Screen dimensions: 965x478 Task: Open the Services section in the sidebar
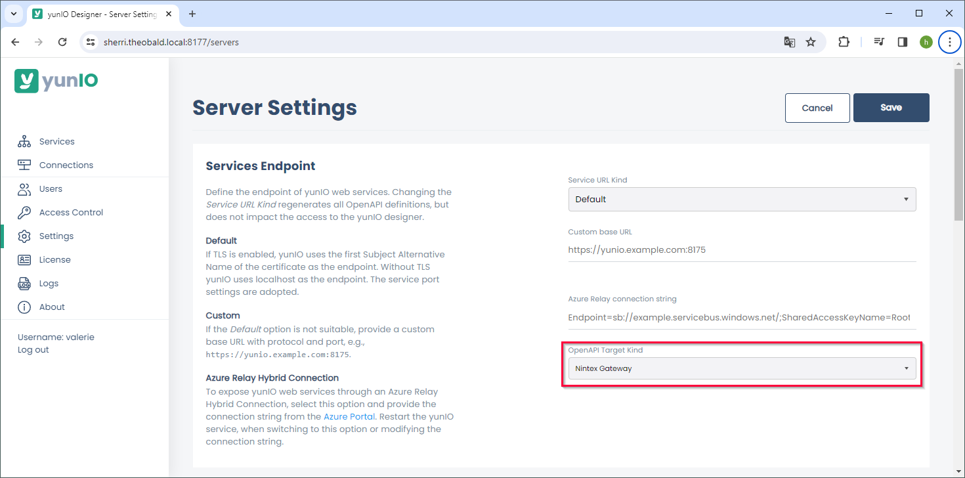[56, 141]
